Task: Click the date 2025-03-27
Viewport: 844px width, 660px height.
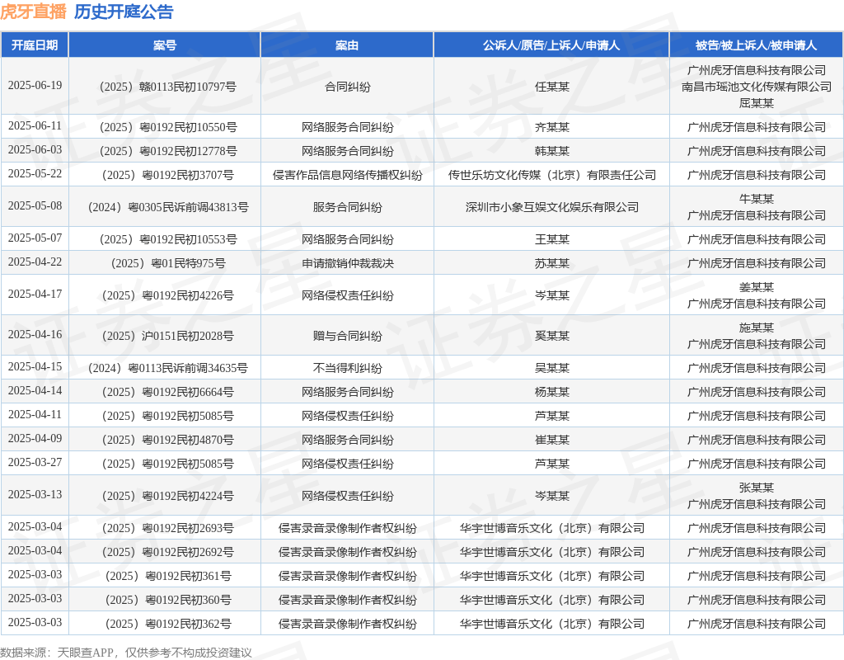Action: (x=35, y=463)
